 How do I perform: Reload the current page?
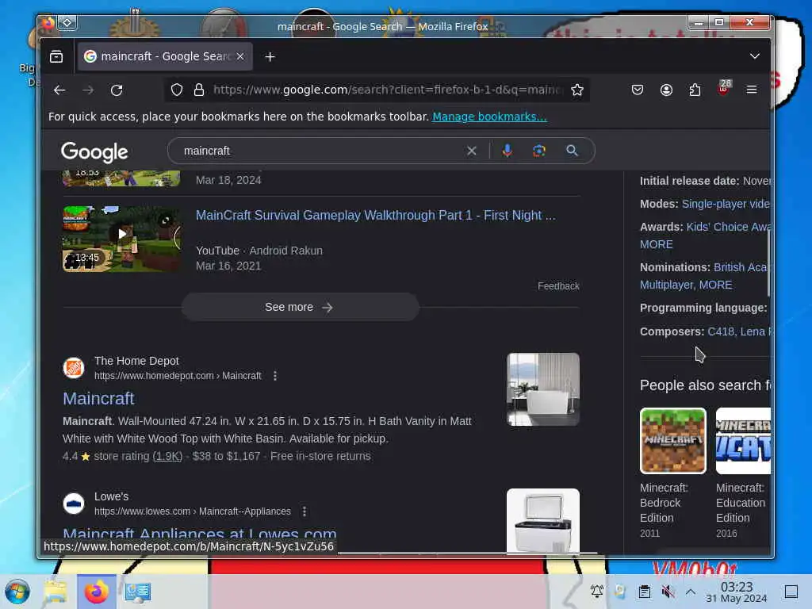click(x=117, y=90)
